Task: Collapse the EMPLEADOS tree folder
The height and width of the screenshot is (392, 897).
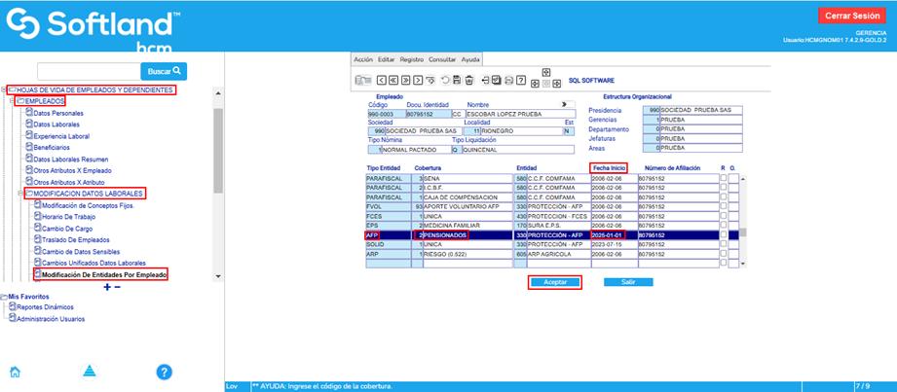Action: [x=14, y=101]
